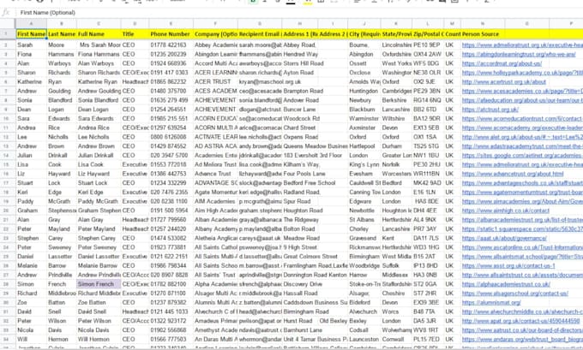583x350 pixels.
Task: Select company cell 'Advance Trust'
Action: tap(215, 174)
